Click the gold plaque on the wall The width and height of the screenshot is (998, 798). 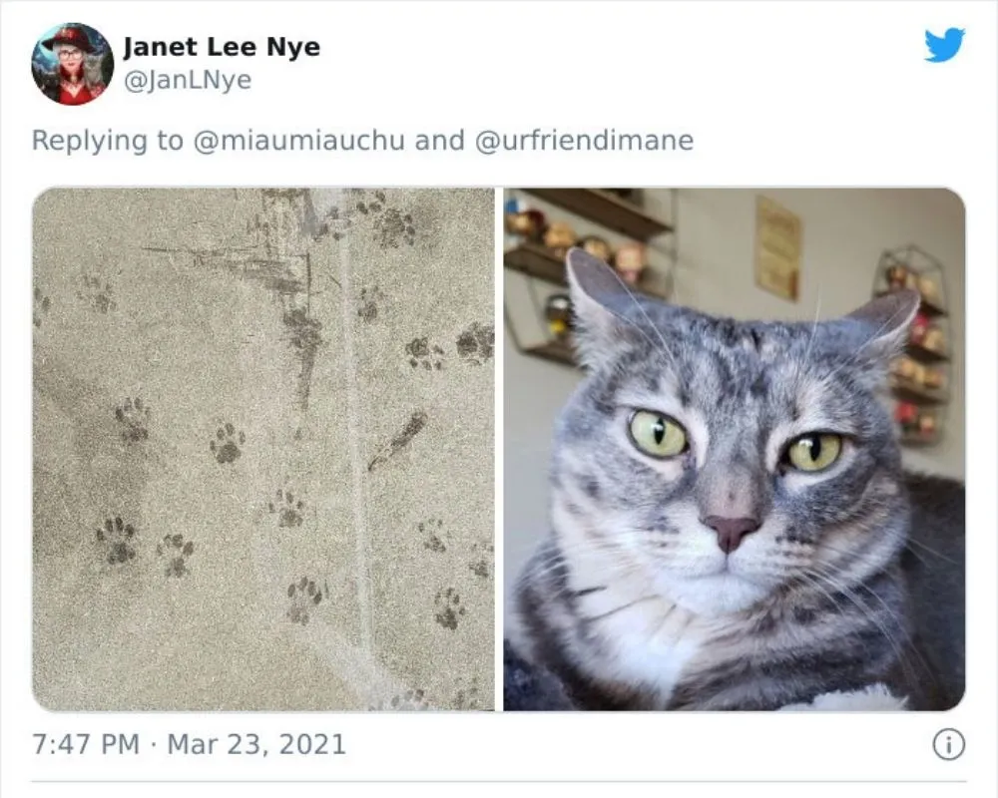[x=777, y=248]
